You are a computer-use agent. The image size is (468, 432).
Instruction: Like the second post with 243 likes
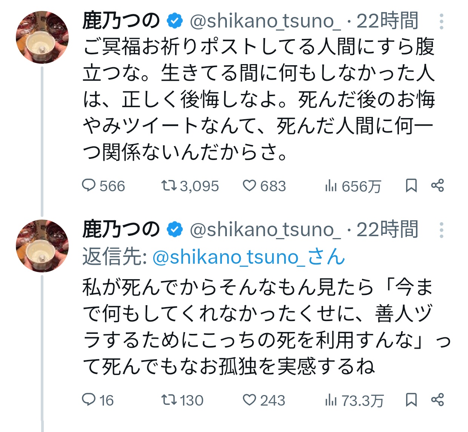tap(249, 400)
